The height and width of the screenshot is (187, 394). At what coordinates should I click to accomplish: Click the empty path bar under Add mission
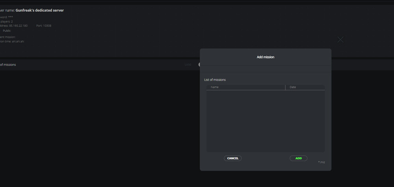266,69
